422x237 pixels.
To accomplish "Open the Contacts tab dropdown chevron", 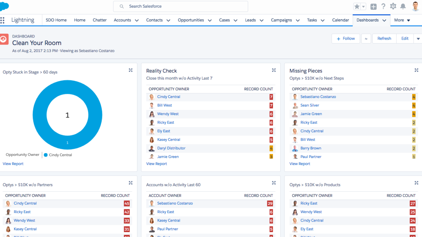I will tap(168, 20).
